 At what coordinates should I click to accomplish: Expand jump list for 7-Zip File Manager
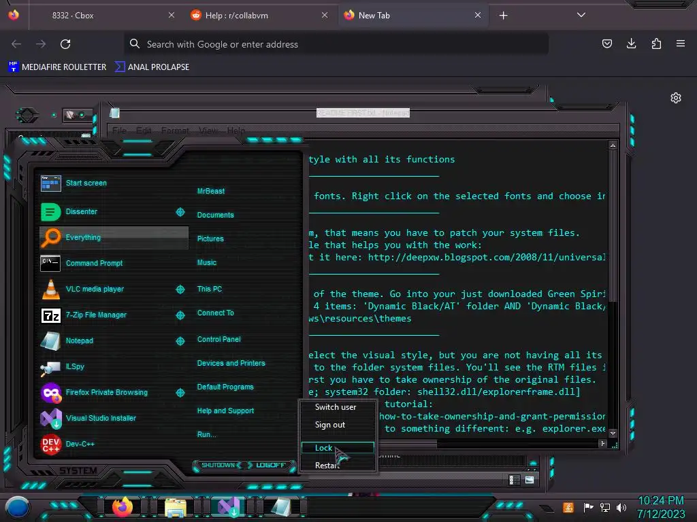point(180,315)
